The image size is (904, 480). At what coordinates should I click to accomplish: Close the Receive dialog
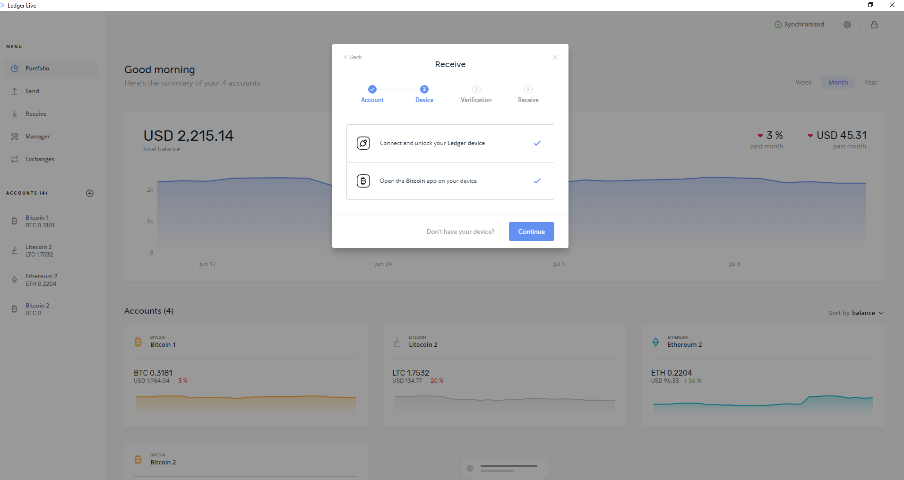[555, 57]
